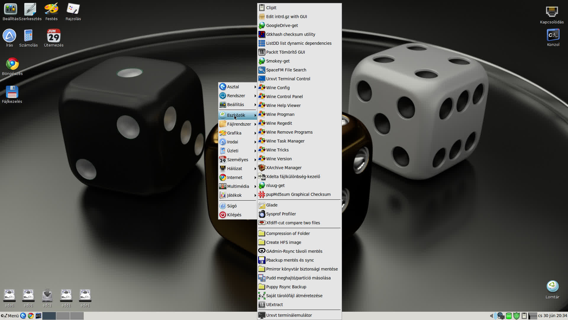Expand the Rendszer submenu

tap(238, 96)
